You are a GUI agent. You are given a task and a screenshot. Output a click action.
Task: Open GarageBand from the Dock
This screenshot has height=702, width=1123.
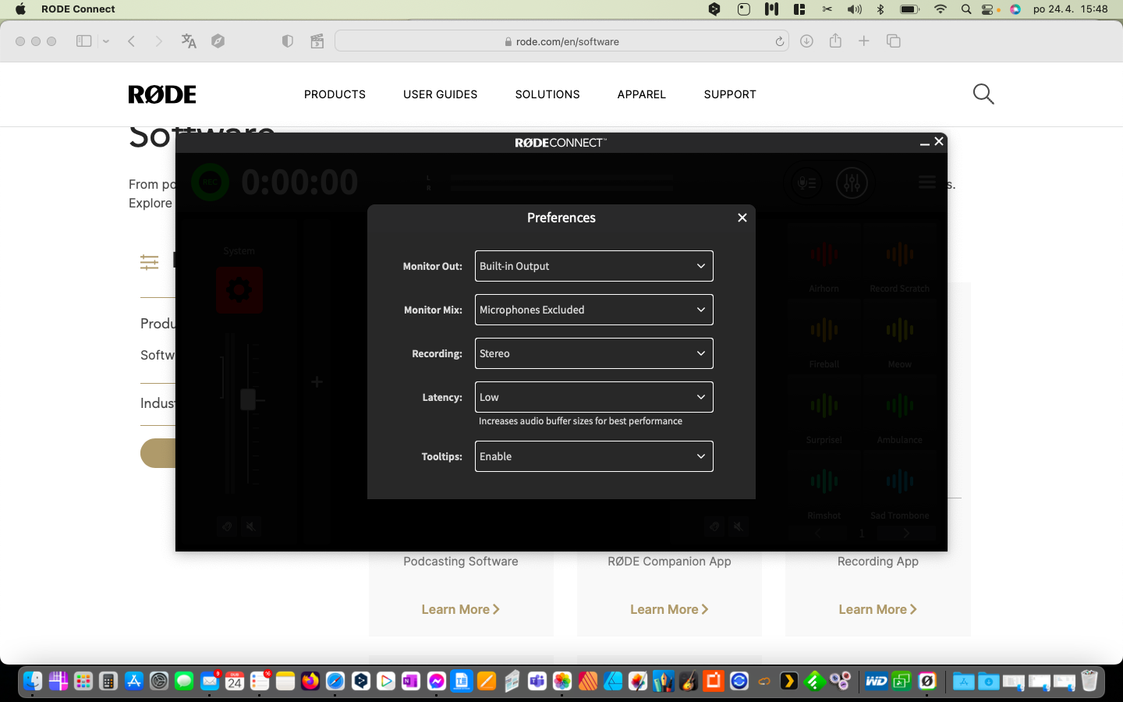click(689, 681)
